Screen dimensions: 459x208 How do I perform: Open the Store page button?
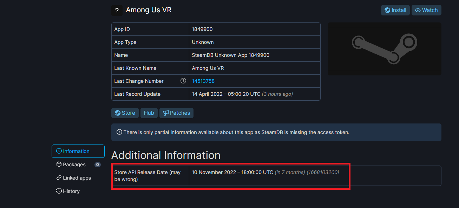coord(125,113)
